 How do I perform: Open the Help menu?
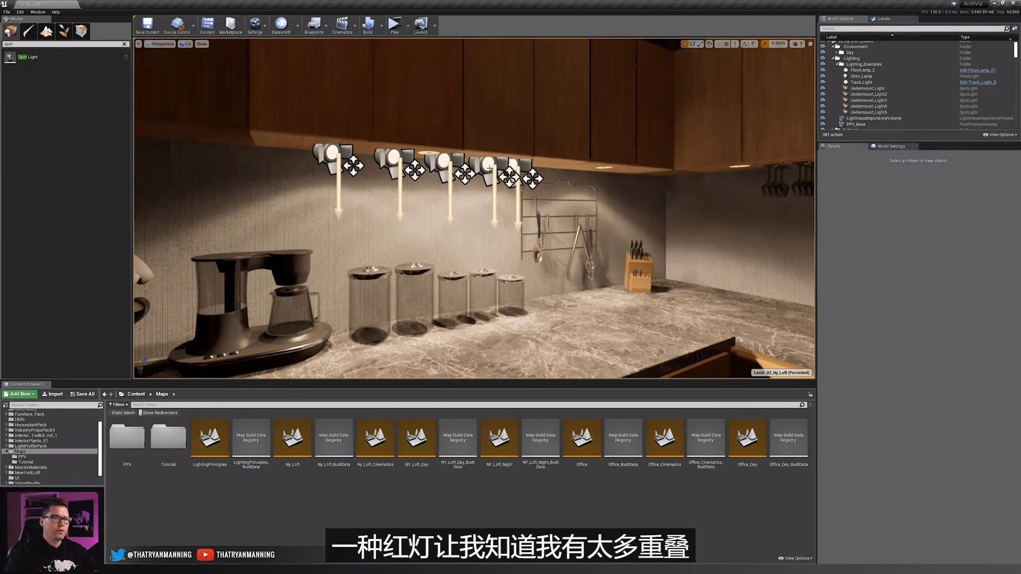56,12
